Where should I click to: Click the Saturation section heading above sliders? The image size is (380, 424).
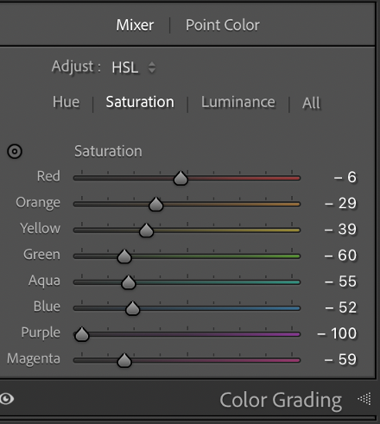pyautogui.click(x=108, y=151)
